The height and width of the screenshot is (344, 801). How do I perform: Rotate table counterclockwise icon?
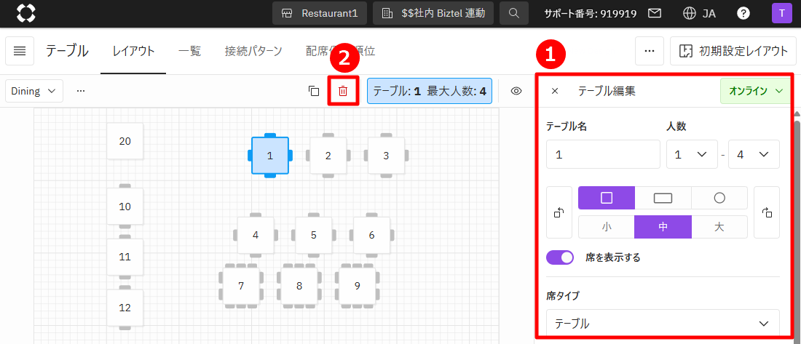click(559, 212)
